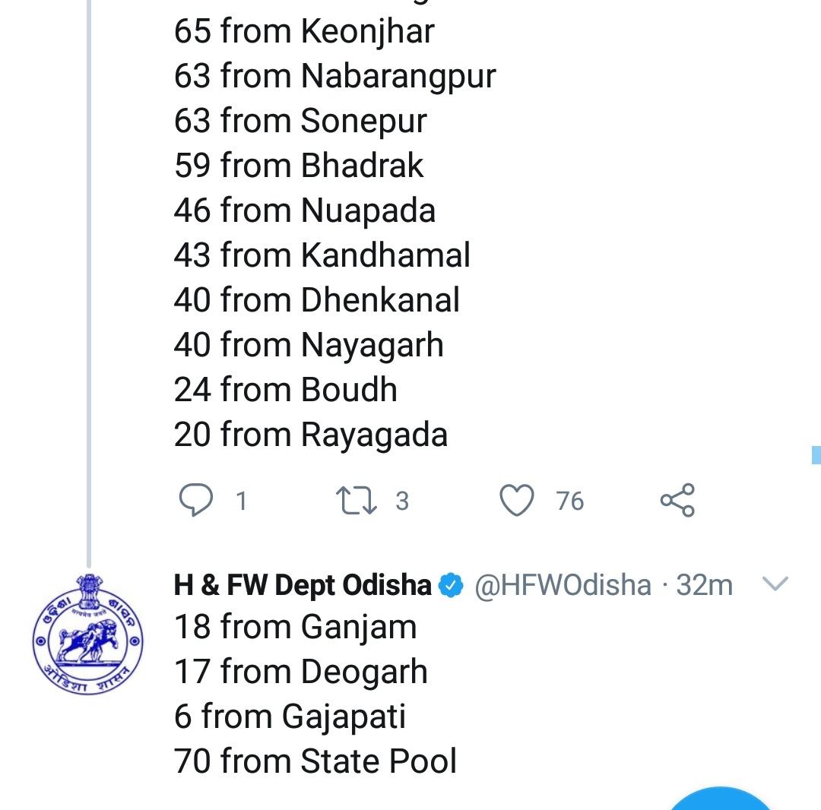Tap the blue scroll indicator at right edge
This screenshot has height=810, width=821.
(816, 455)
